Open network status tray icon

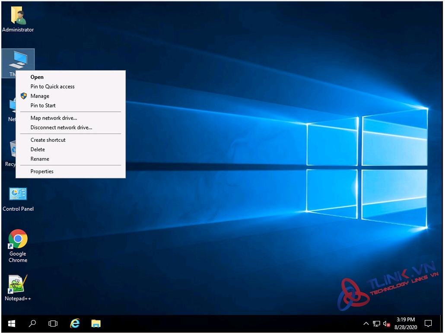click(376, 323)
